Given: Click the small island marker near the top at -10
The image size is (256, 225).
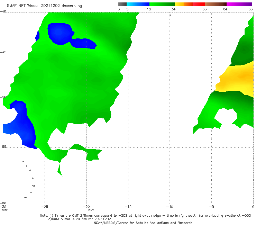Looking at the screenshot, I should coord(170,15).
